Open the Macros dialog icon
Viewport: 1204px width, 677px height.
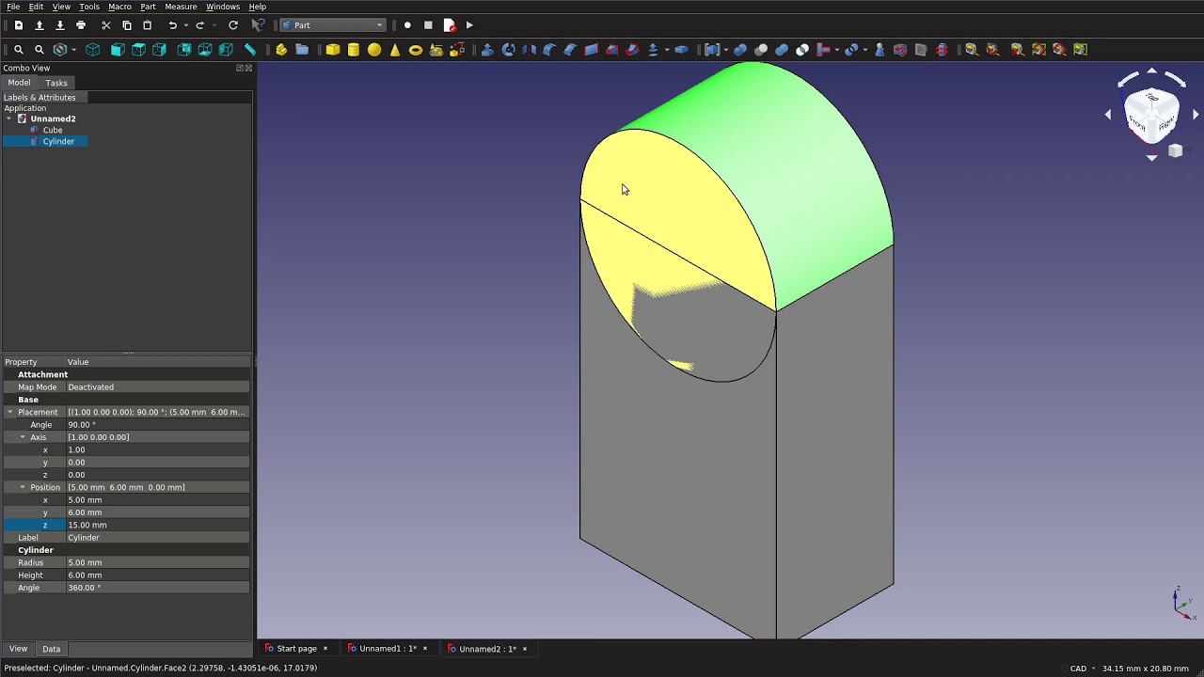tap(449, 25)
